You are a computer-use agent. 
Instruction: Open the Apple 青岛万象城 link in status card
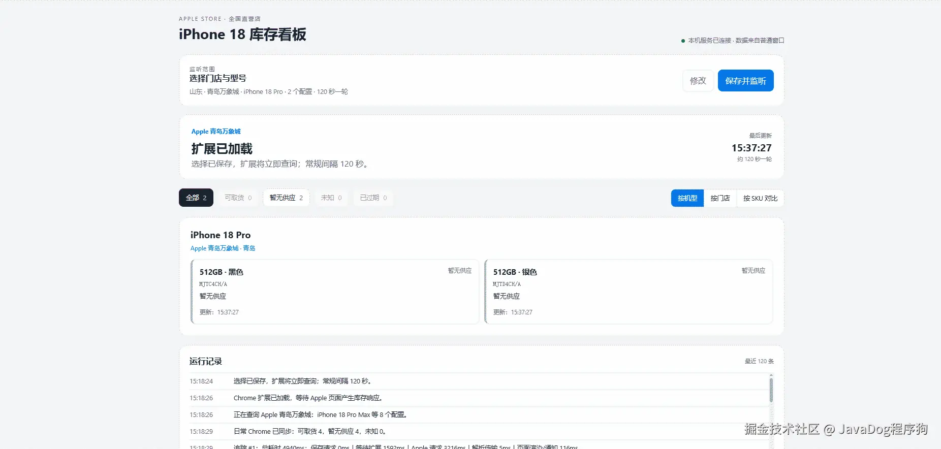216,132
